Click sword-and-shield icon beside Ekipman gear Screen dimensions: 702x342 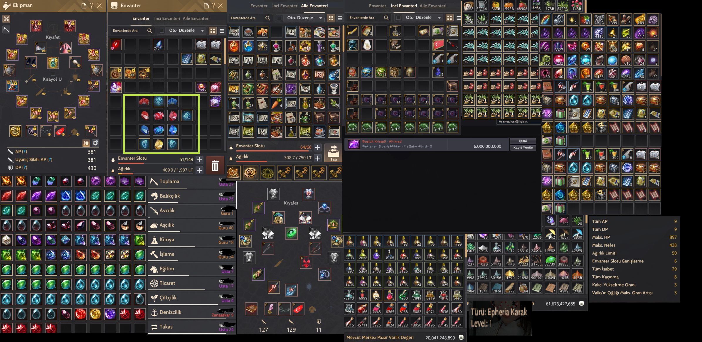[86, 143]
